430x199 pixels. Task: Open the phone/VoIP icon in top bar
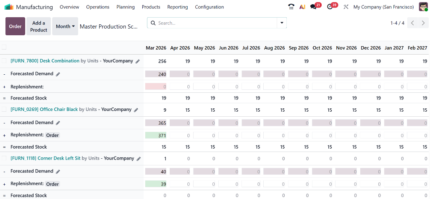(291, 7)
